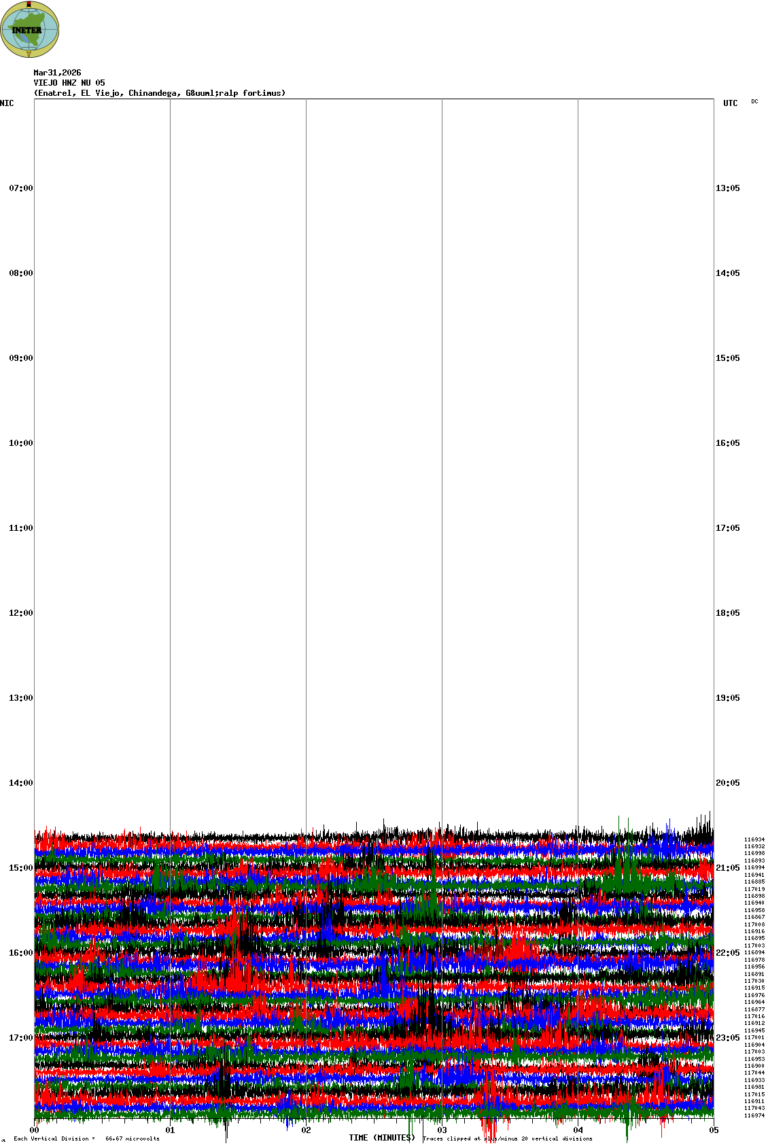Select the 17:00 local time marker
This screenshot has width=768, height=1148.
(20, 1038)
